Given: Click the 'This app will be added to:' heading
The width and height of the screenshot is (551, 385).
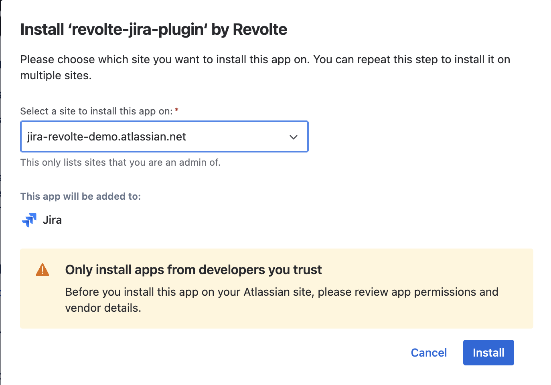Looking at the screenshot, I should (x=81, y=197).
